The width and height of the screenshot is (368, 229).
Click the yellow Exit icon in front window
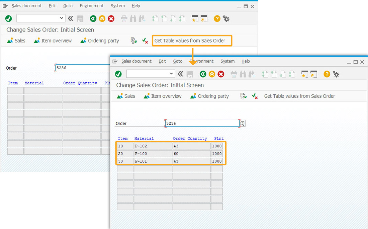pos(212,74)
